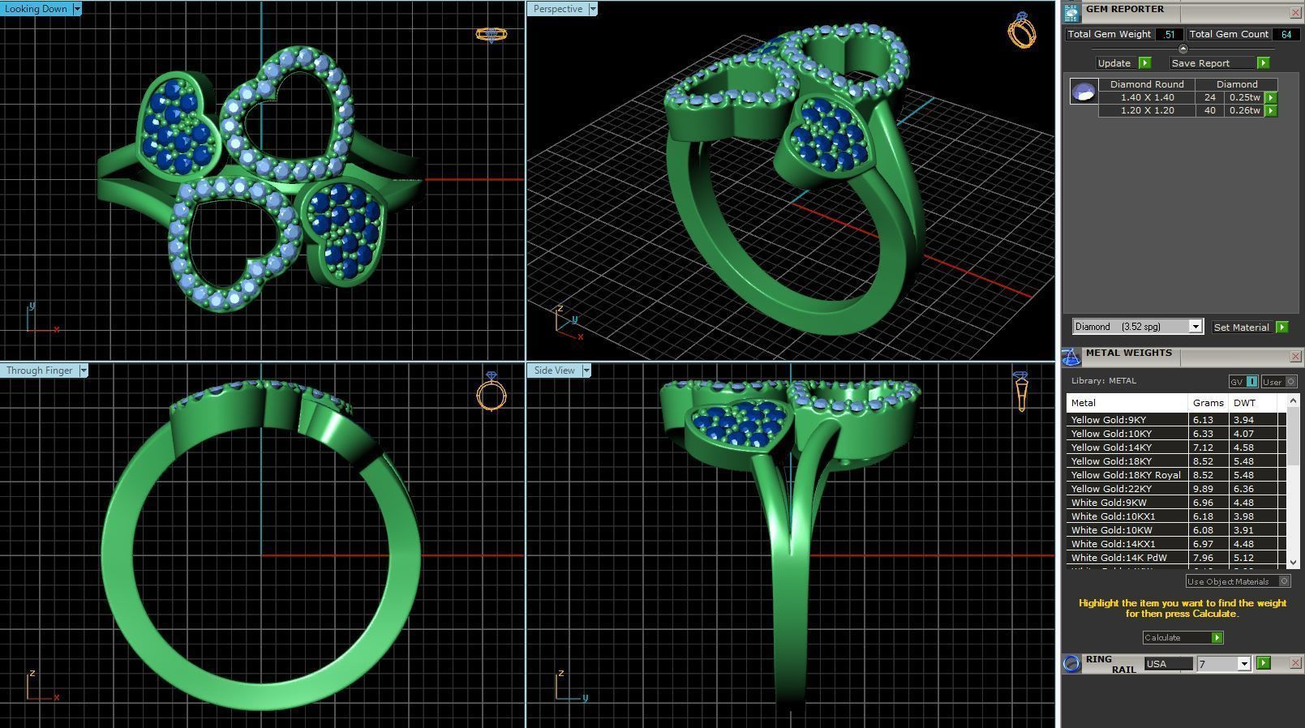Collapse Gem Reporter using the round arrow handle
The image size is (1305, 728).
1183,49
